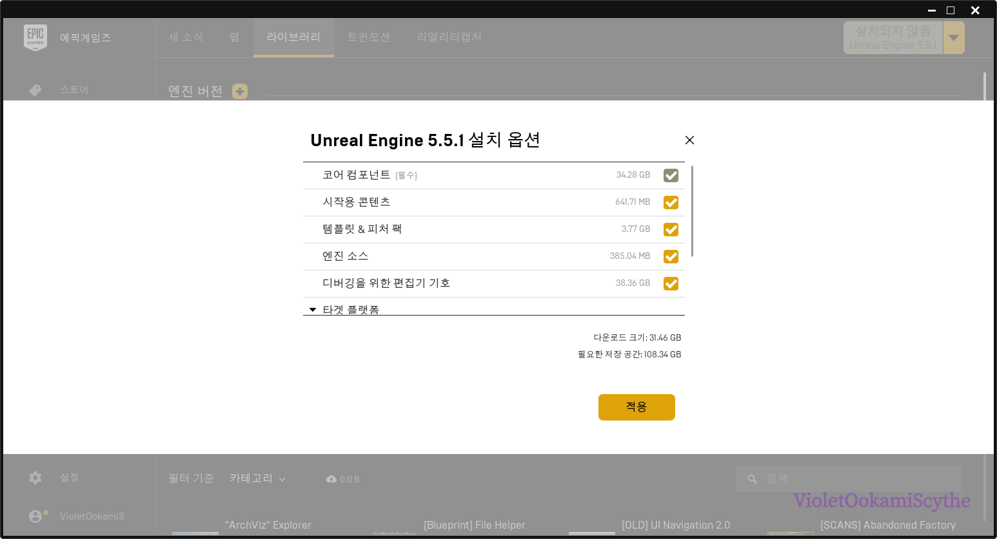Image resolution: width=997 pixels, height=539 pixels.
Task: Click 설치되지 않음 Unreal Engine 5.5.1 button
Action: (893, 37)
